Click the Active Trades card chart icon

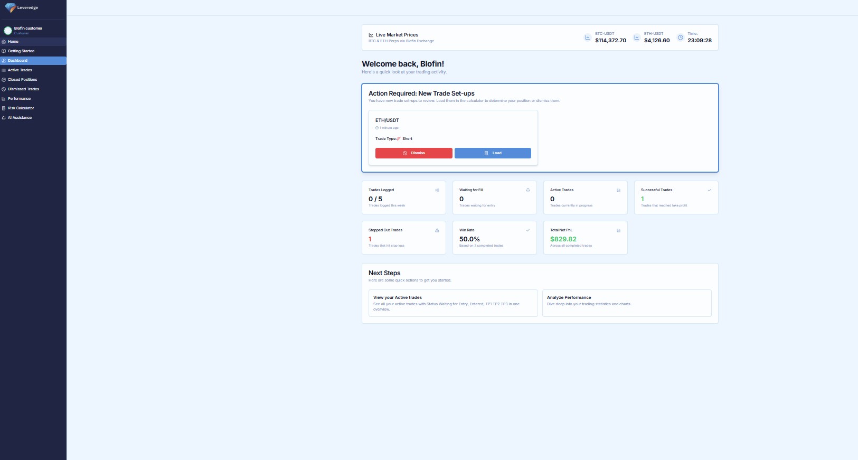pos(619,190)
